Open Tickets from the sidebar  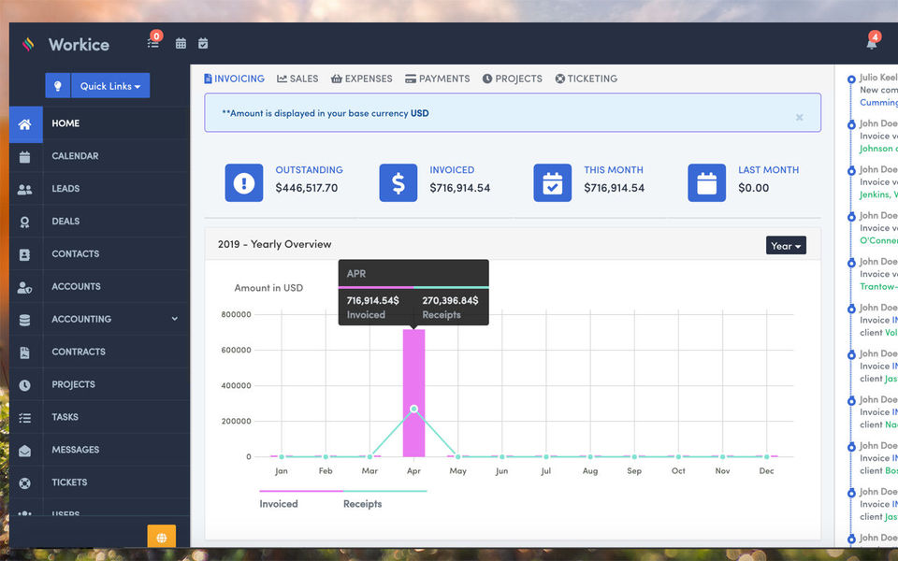69,482
